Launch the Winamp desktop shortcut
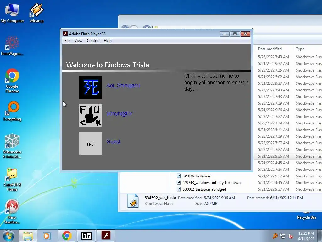Screen dimensions: 322x242 click(36, 13)
